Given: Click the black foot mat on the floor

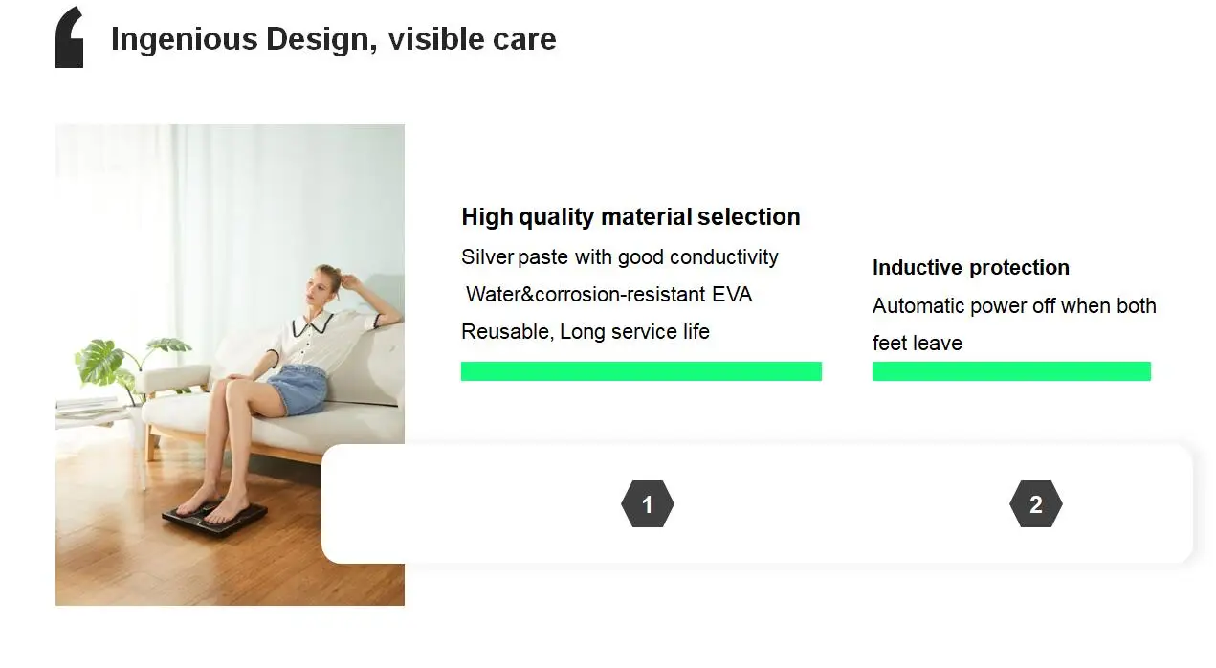Looking at the screenshot, I should [214, 518].
